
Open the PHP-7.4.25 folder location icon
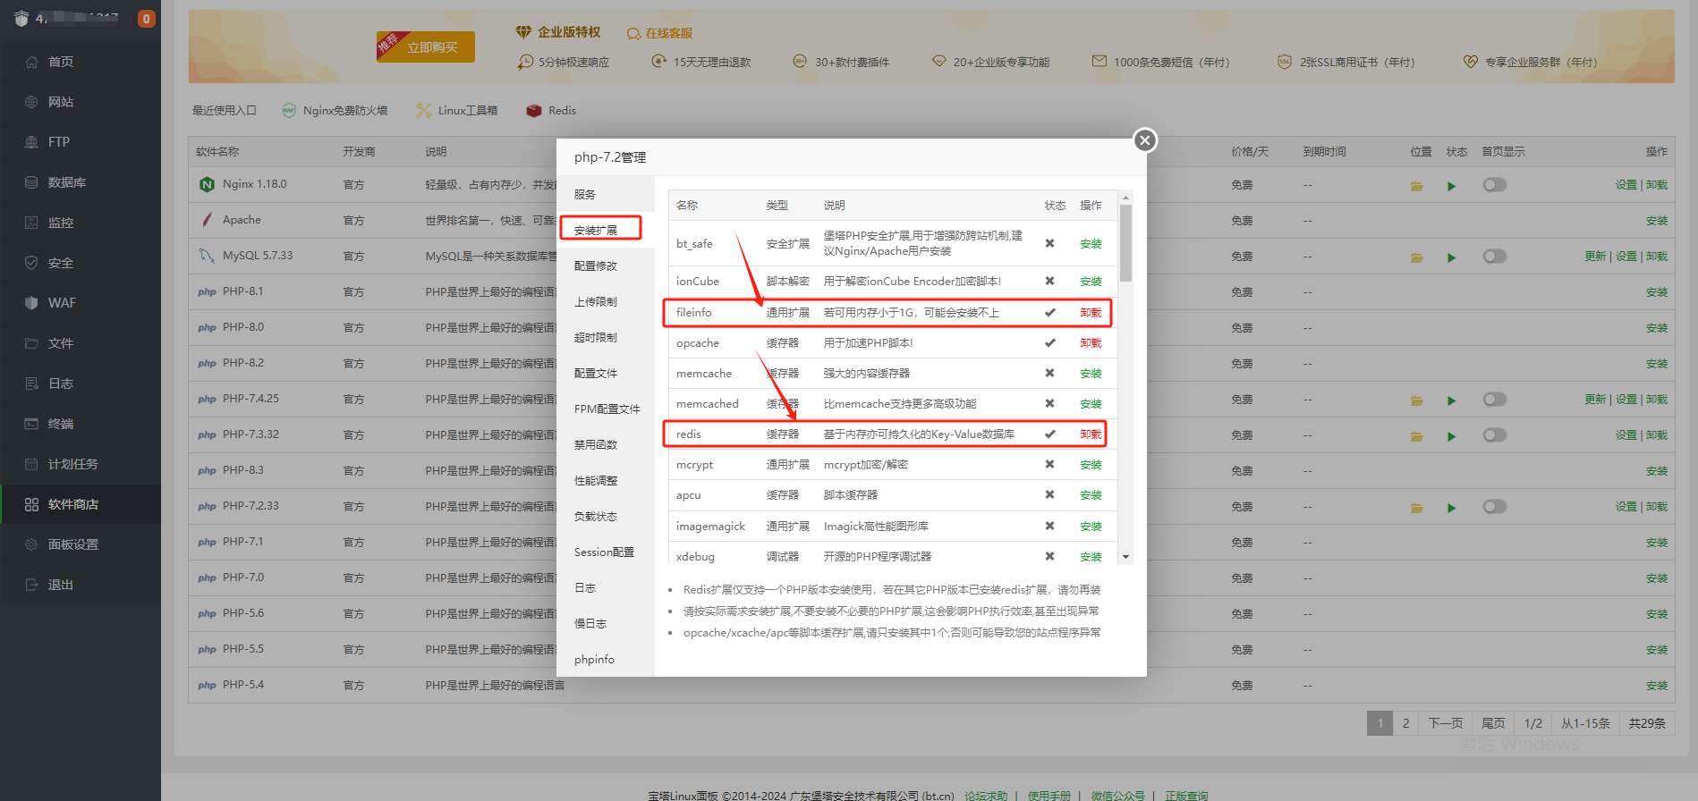point(1416,400)
